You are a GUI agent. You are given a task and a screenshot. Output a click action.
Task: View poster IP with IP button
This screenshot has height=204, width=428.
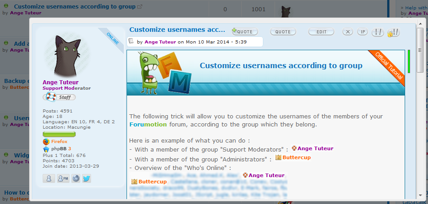coord(363,32)
